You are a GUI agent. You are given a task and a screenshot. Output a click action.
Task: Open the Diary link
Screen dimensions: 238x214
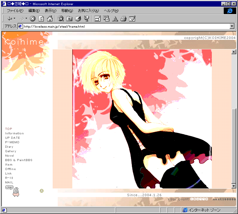point(9,147)
